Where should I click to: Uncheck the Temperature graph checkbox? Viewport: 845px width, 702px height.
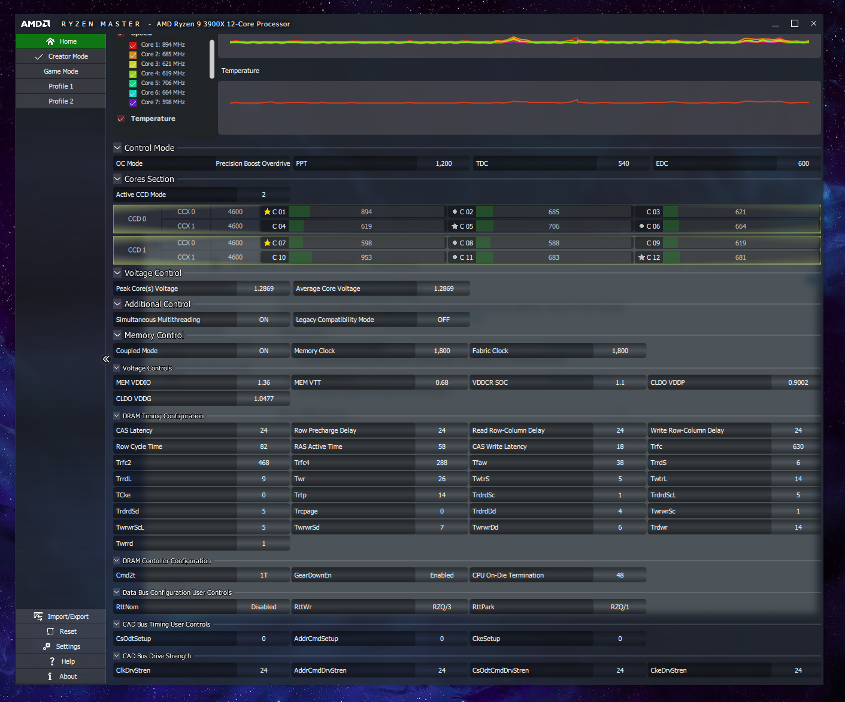pos(121,118)
